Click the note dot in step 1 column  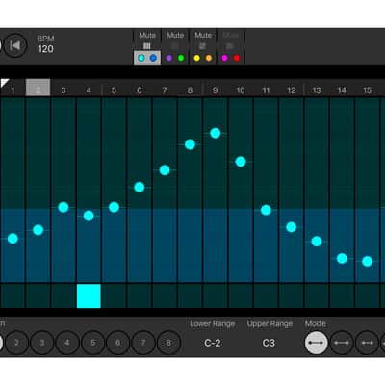pos(13,239)
